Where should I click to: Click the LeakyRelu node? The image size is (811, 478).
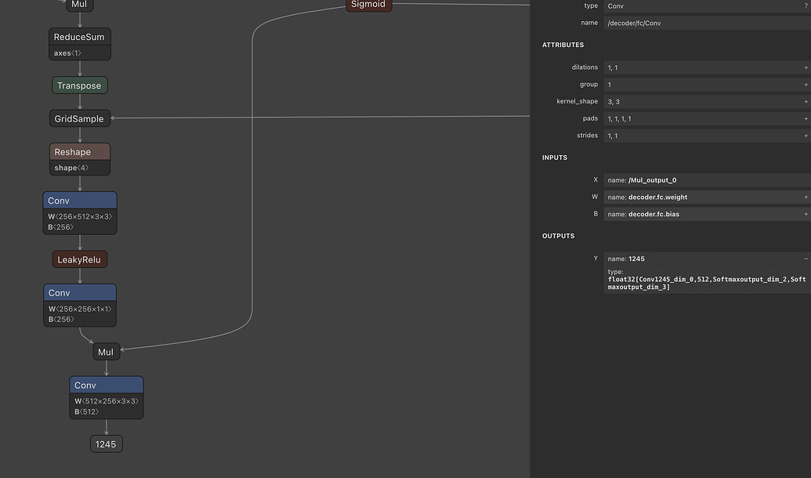(x=80, y=259)
